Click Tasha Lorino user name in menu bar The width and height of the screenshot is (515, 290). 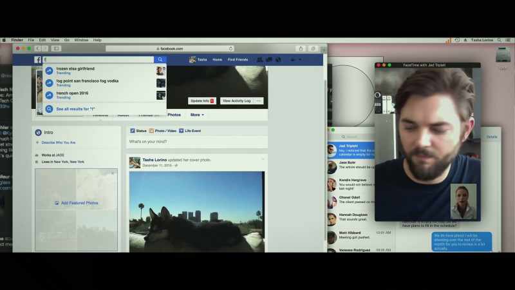point(482,40)
